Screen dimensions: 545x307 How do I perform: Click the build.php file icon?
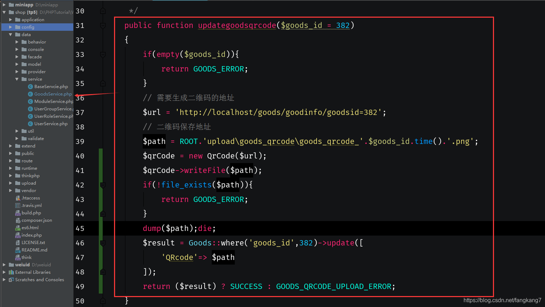pos(18,213)
